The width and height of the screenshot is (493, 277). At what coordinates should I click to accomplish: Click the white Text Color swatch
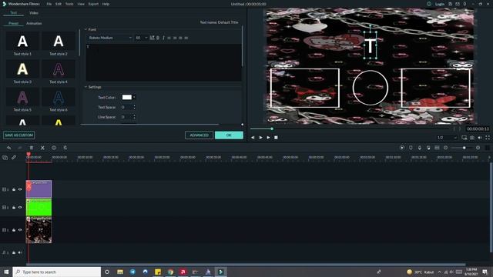127,98
